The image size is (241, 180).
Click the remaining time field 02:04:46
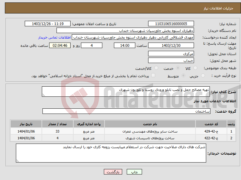tap(60, 45)
